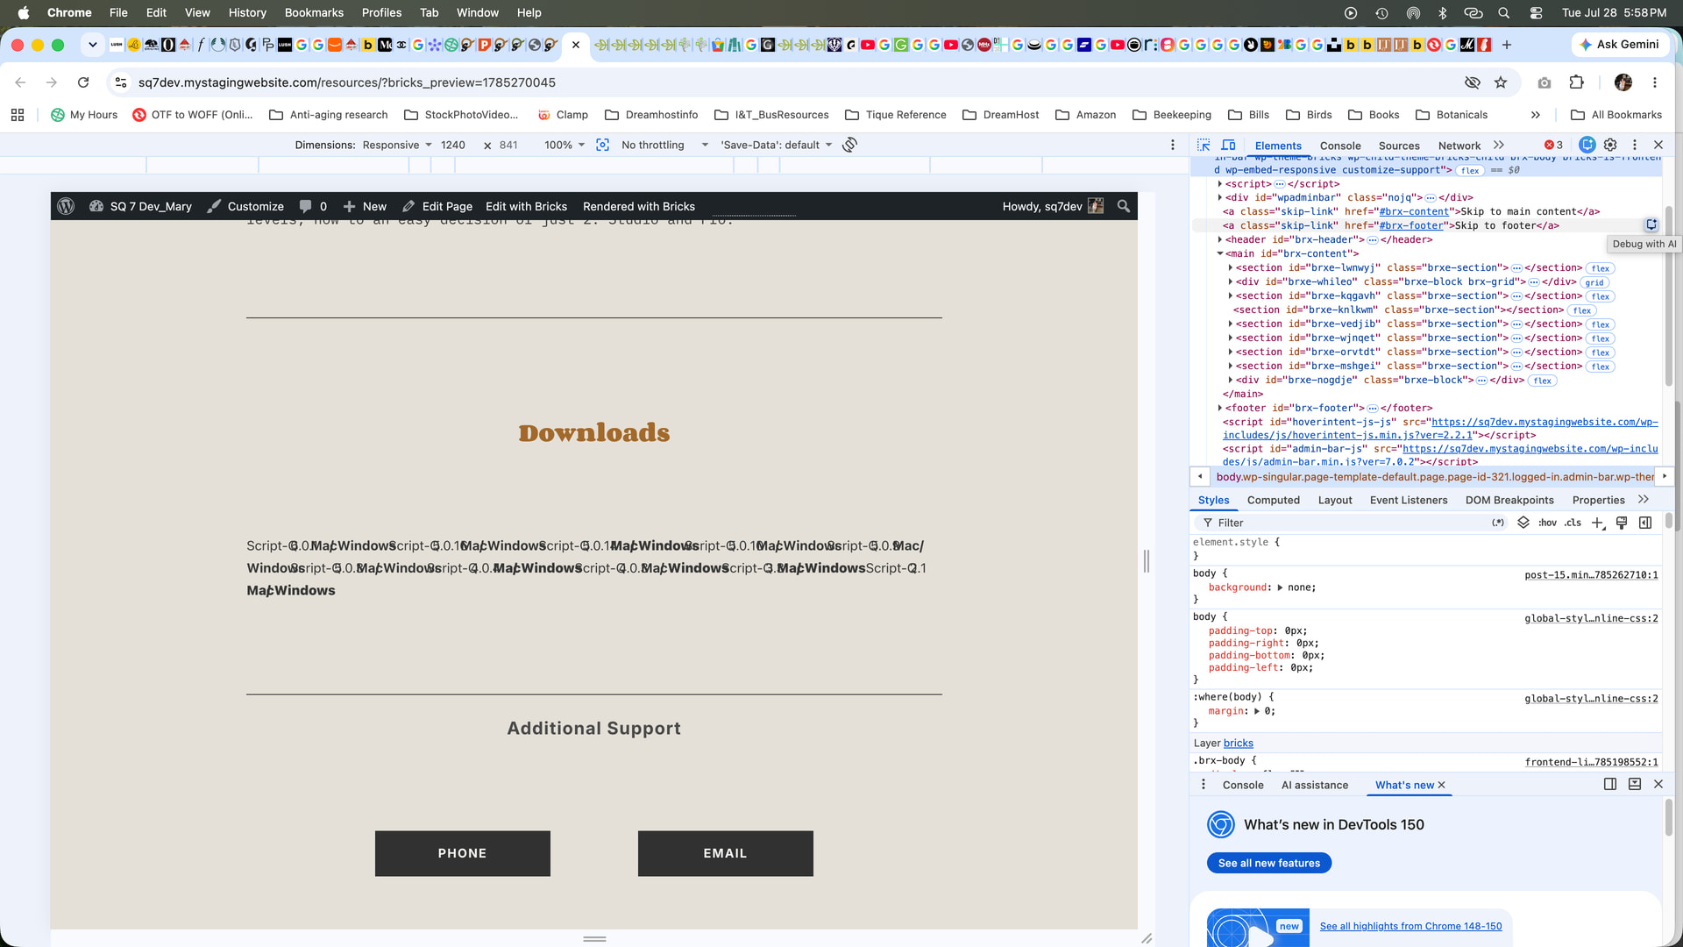
Task: Open Chrome extensions puzzle icon
Action: click(x=1577, y=82)
